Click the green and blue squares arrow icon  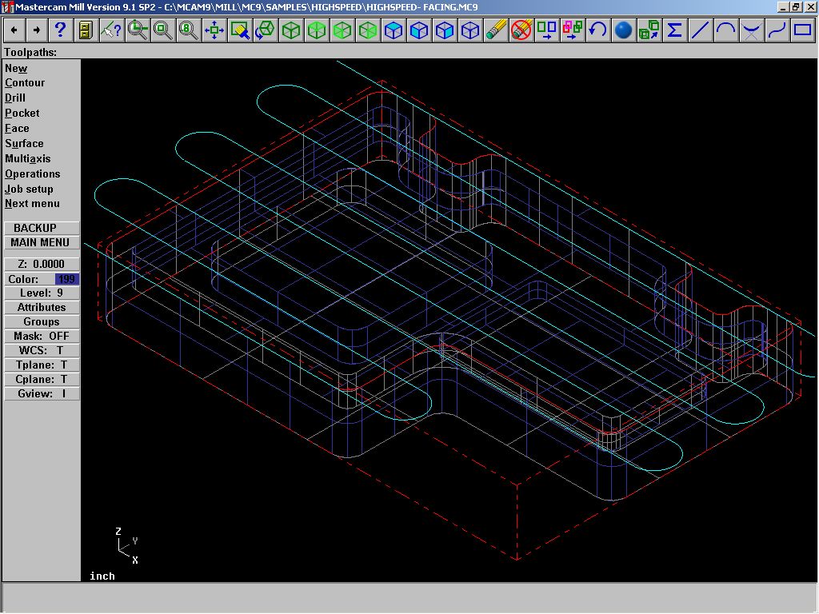(547, 30)
